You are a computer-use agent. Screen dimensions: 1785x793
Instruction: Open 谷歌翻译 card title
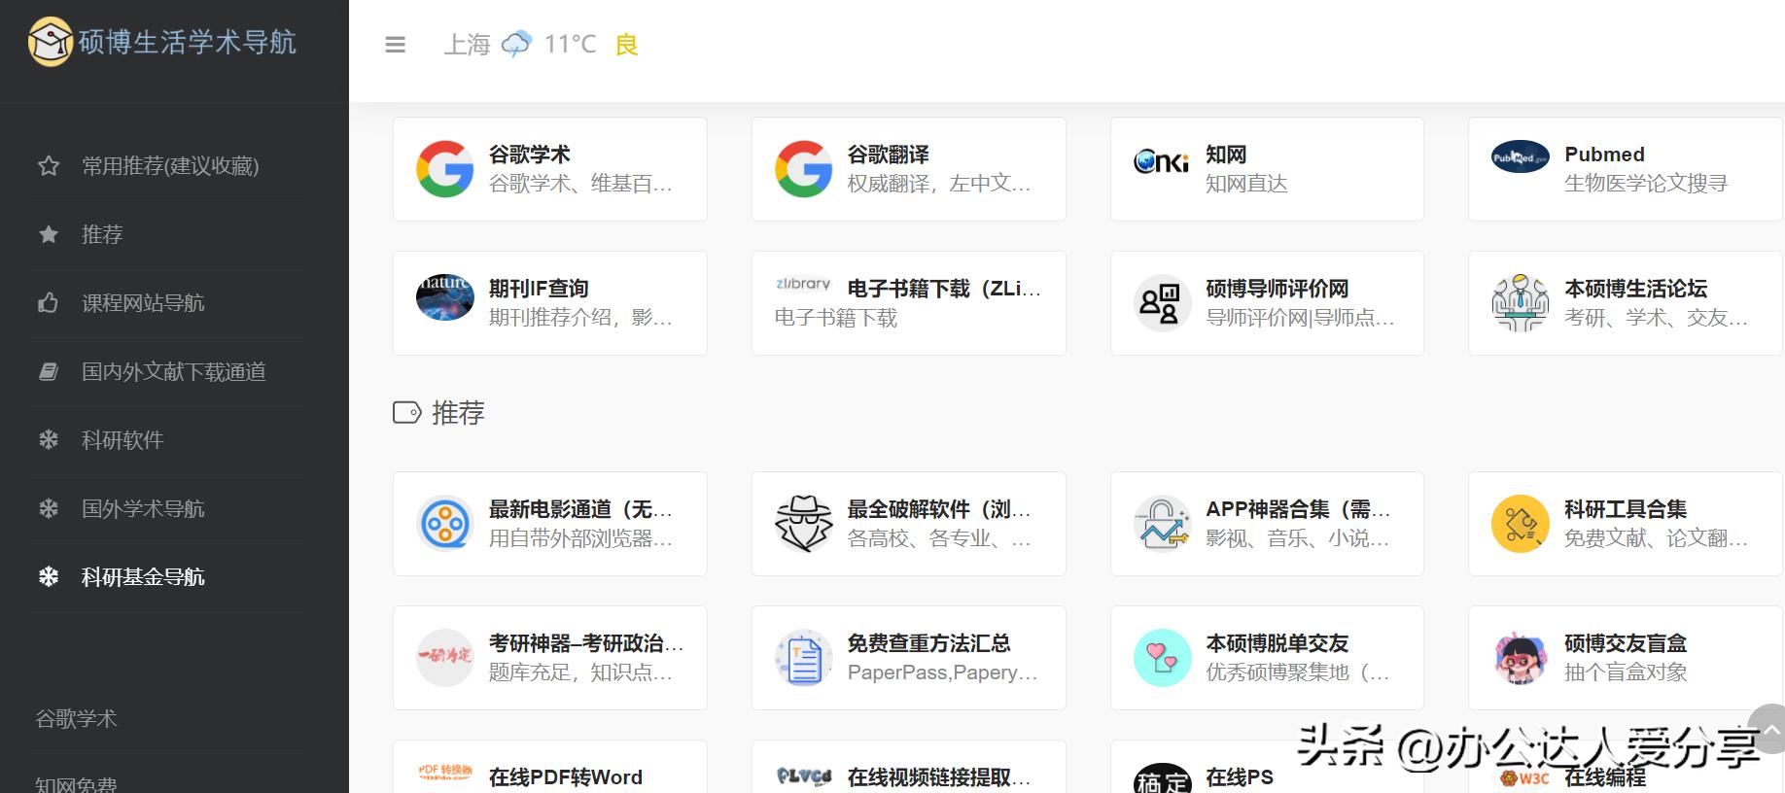point(889,155)
